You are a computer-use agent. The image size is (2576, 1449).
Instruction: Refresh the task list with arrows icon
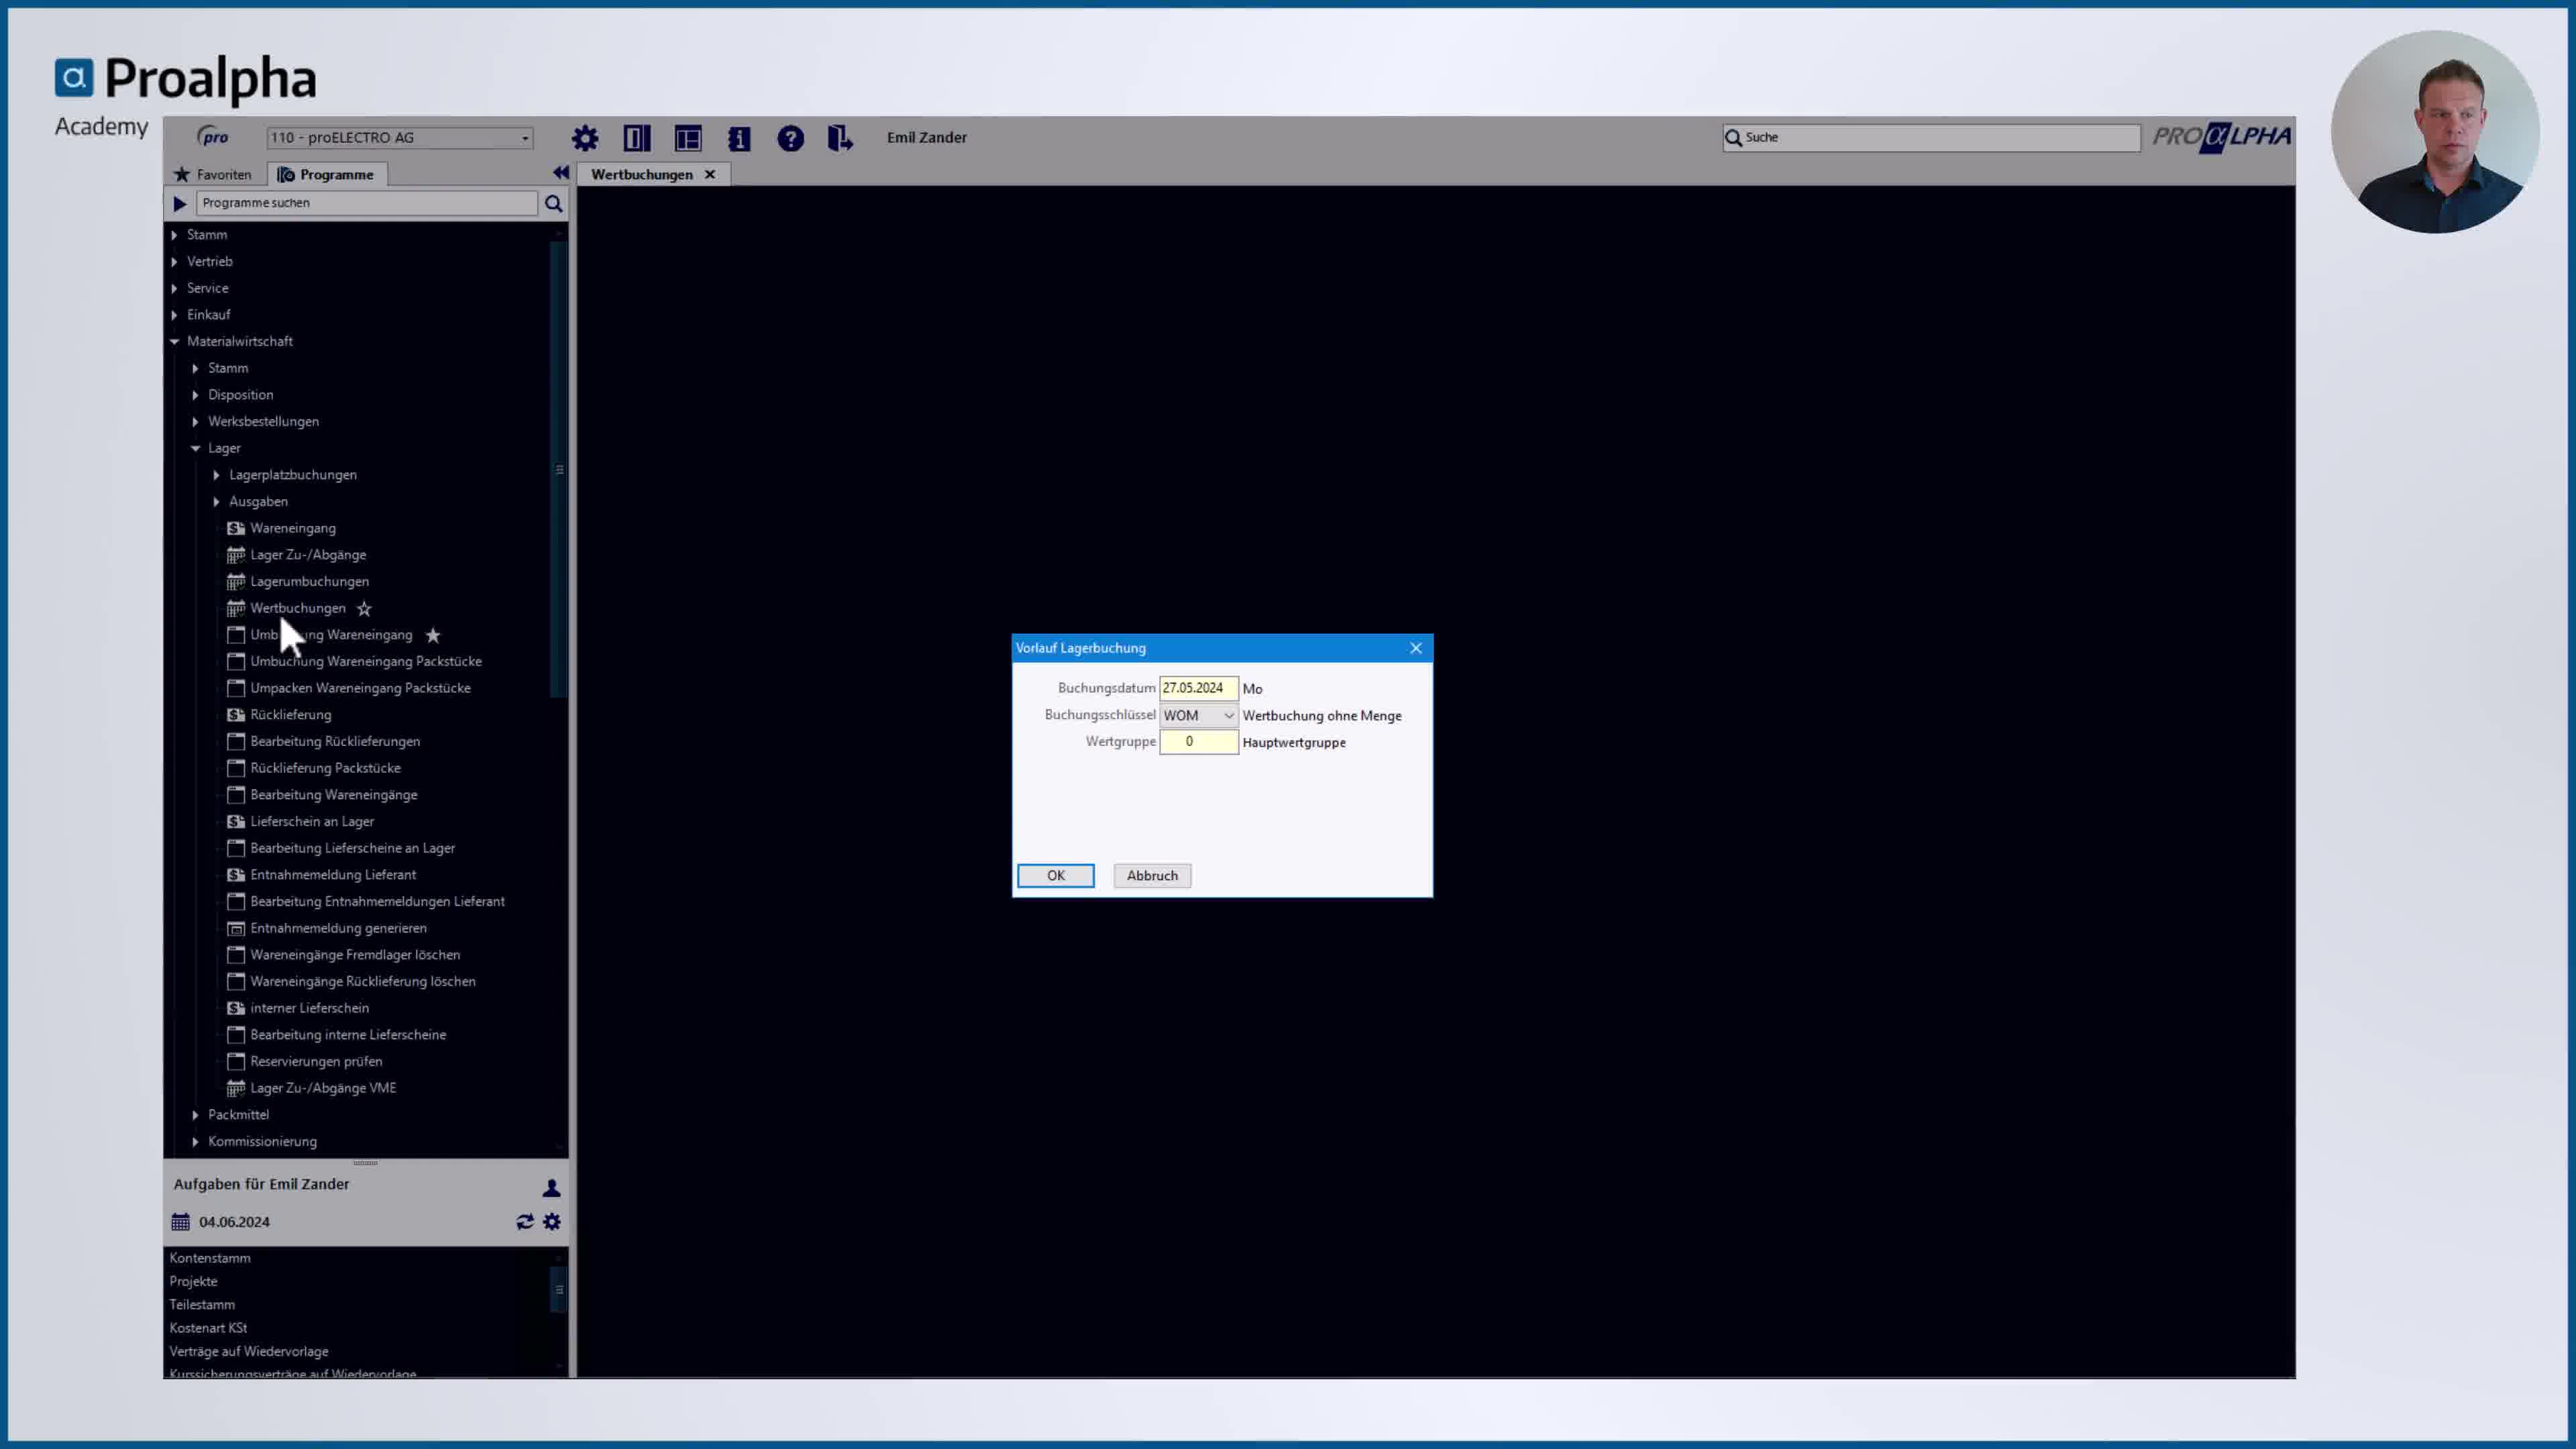[525, 1222]
